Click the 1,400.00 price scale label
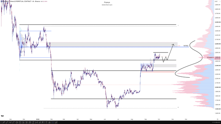Viewport: 221px width, 124px height. tap(218, 113)
